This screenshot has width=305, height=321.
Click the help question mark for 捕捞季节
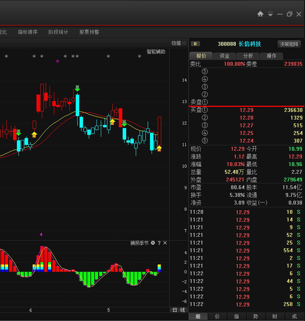tap(159, 243)
